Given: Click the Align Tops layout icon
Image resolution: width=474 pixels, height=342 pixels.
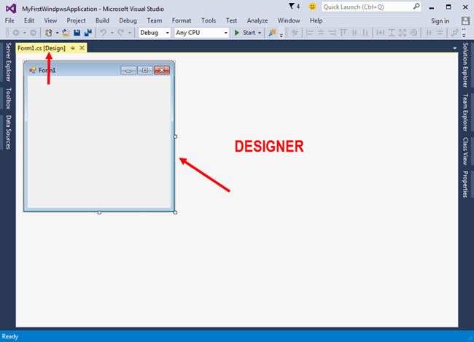Looking at the screenshot, I should tap(343, 33).
